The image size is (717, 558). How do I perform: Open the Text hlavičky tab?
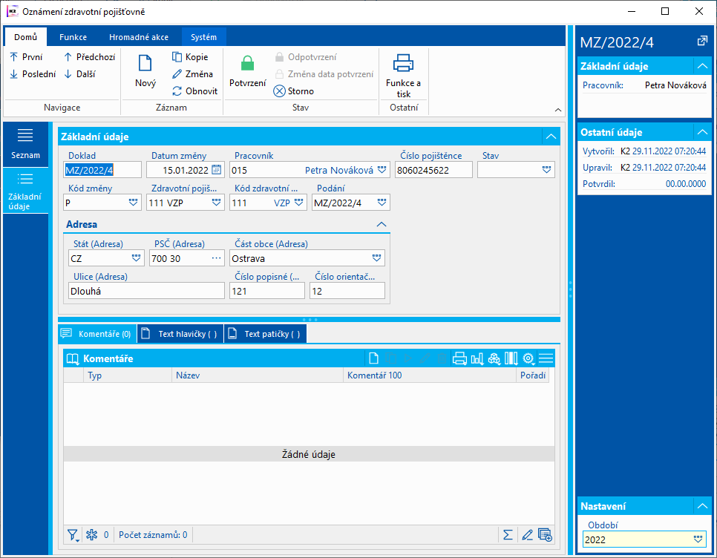click(x=180, y=334)
